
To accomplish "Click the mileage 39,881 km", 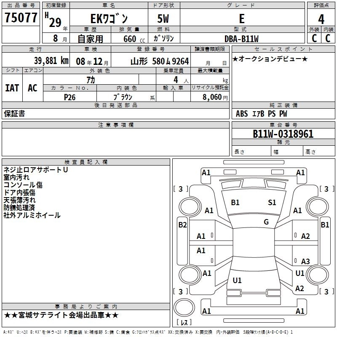I will pyautogui.click(x=51, y=61).
